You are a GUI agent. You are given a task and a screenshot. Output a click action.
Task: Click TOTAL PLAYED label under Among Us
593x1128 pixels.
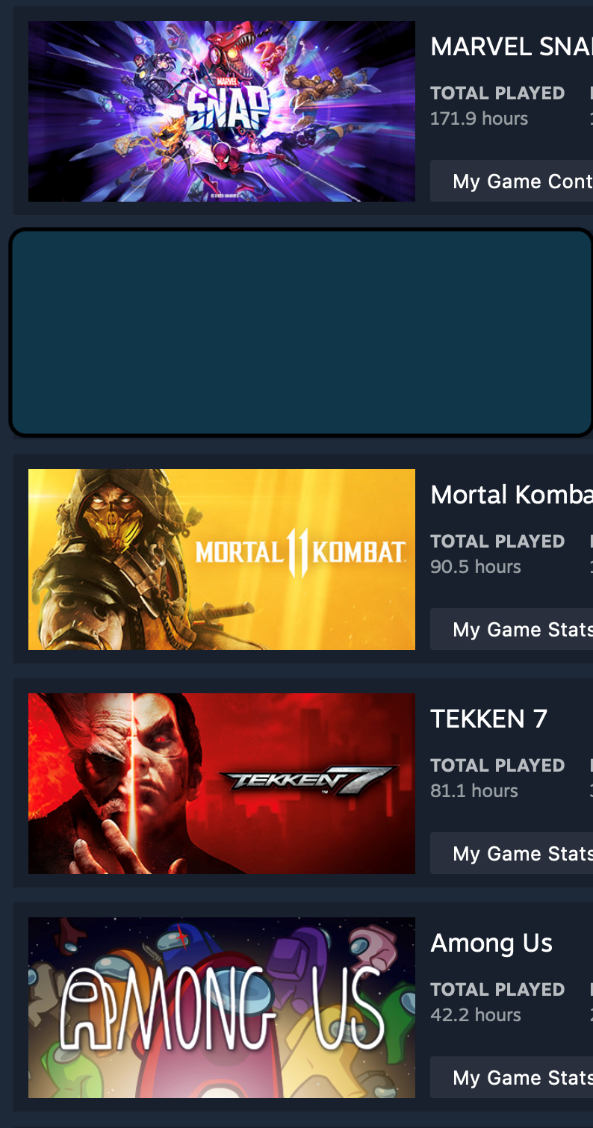tap(497, 990)
